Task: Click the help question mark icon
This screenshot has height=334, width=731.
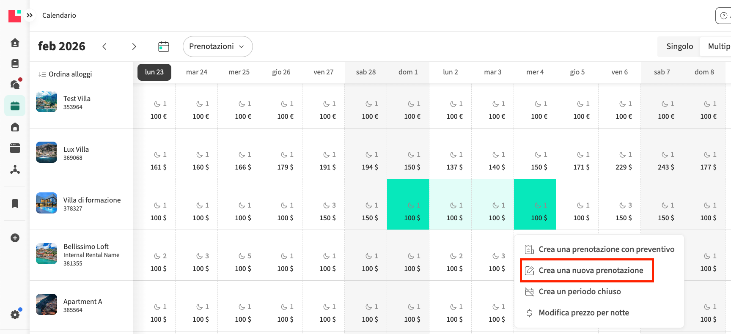Action: [x=723, y=16]
